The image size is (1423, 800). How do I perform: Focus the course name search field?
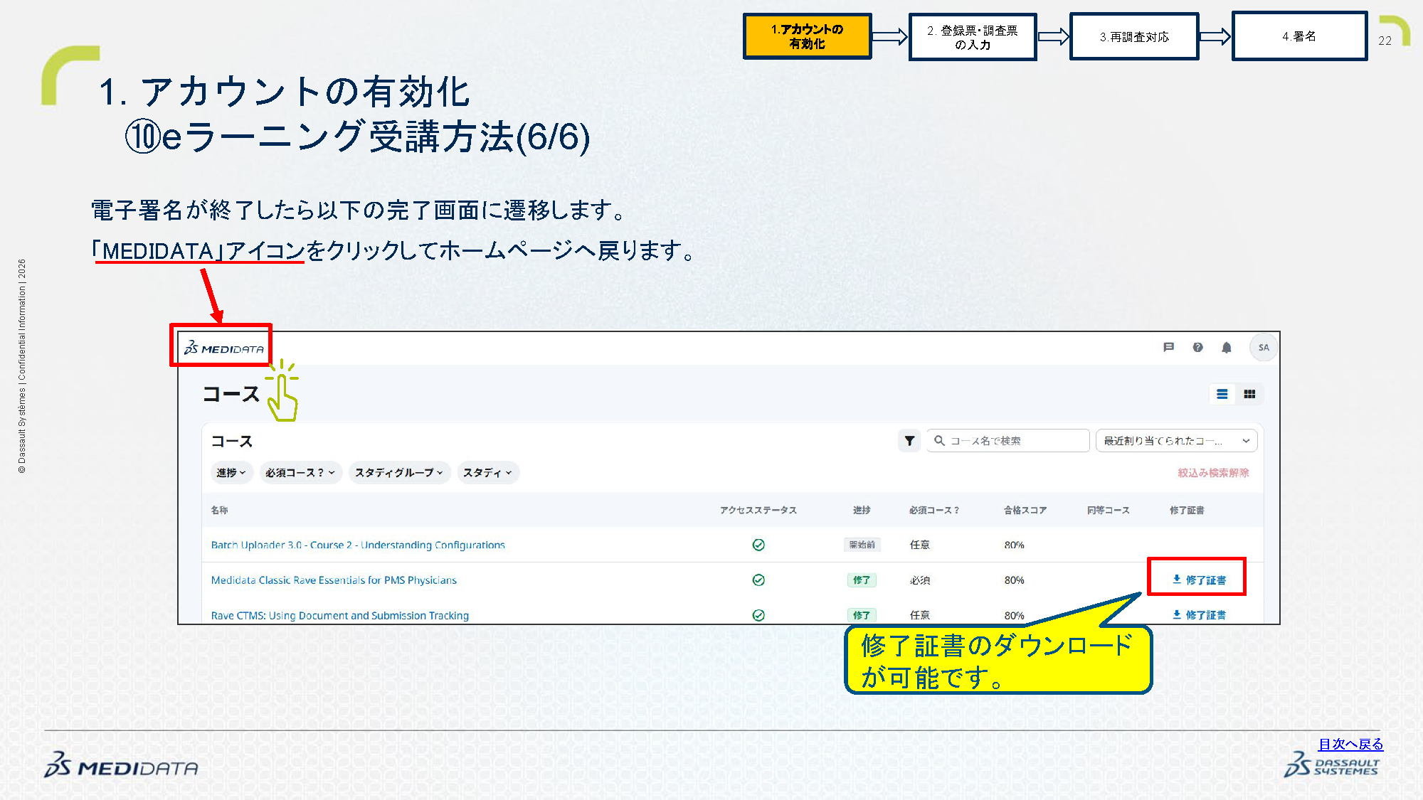[1007, 441]
